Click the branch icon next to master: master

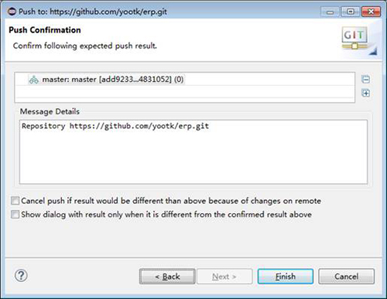[x=33, y=80]
